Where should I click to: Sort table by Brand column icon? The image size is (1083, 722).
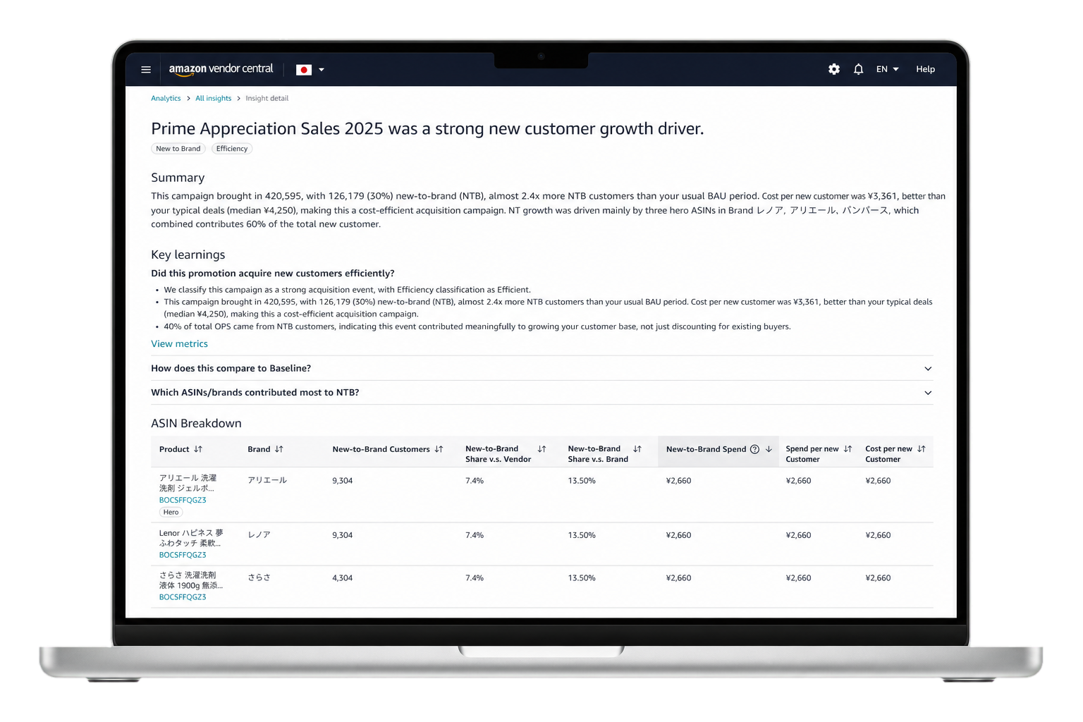pos(279,449)
